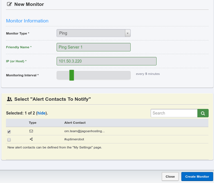Click the Friendly Name label

19,47
